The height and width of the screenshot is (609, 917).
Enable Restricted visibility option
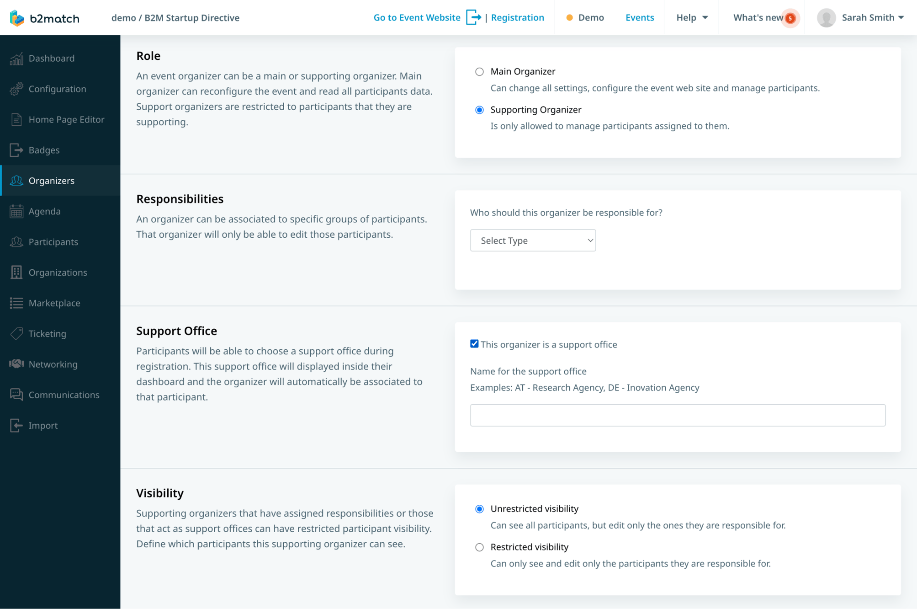coord(479,547)
